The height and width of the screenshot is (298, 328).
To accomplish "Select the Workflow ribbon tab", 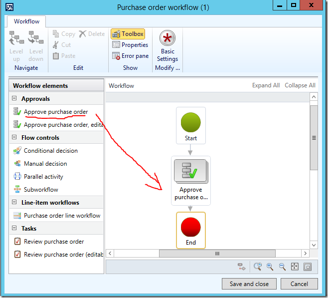I will [26, 21].
